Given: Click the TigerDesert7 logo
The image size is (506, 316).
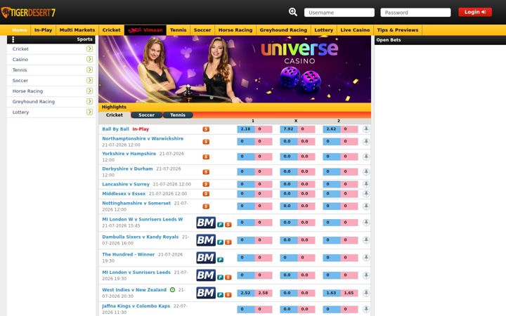Looking at the screenshot, I should [28, 13].
